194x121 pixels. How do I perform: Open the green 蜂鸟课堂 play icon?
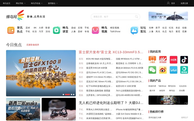point(57,30)
